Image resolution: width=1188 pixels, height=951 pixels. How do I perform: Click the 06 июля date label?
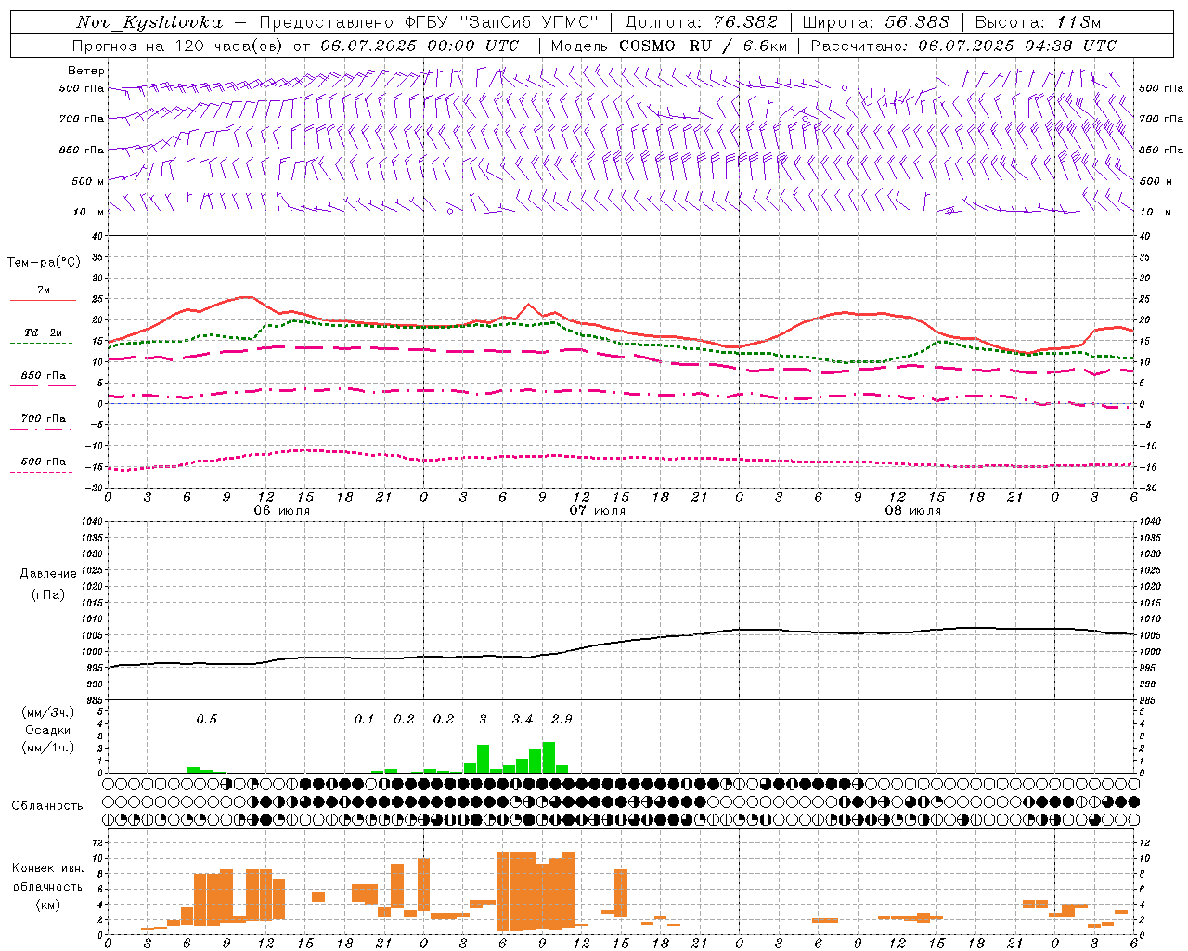(282, 511)
